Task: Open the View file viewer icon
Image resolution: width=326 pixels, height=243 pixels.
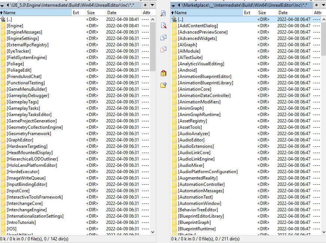Action: (x=163, y=13)
